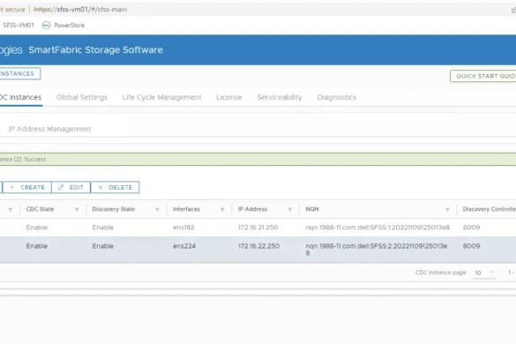Go to the License tab
The height and width of the screenshot is (344, 516).
[x=229, y=97]
